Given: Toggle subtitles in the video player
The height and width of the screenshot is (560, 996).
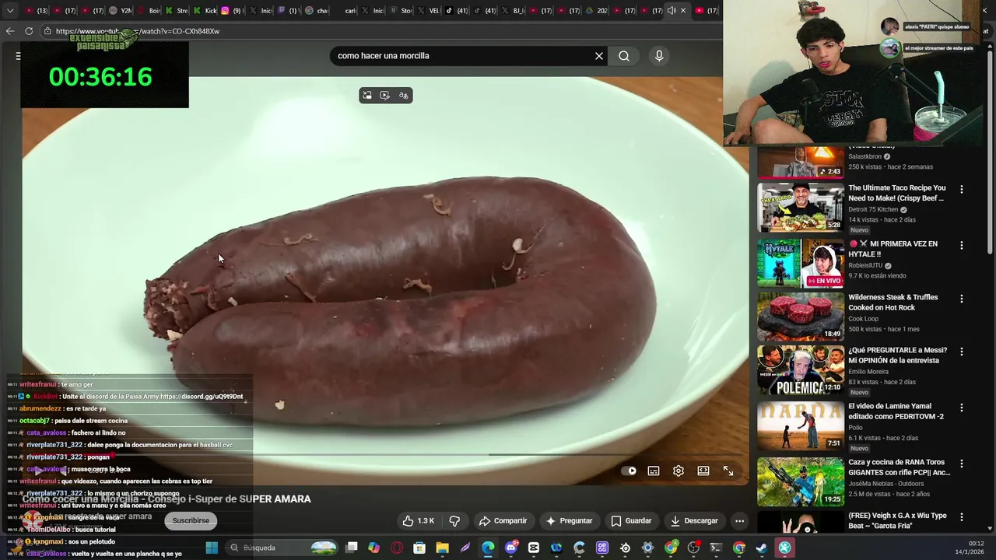Looking at the screenshot, I should coord(654,471).
